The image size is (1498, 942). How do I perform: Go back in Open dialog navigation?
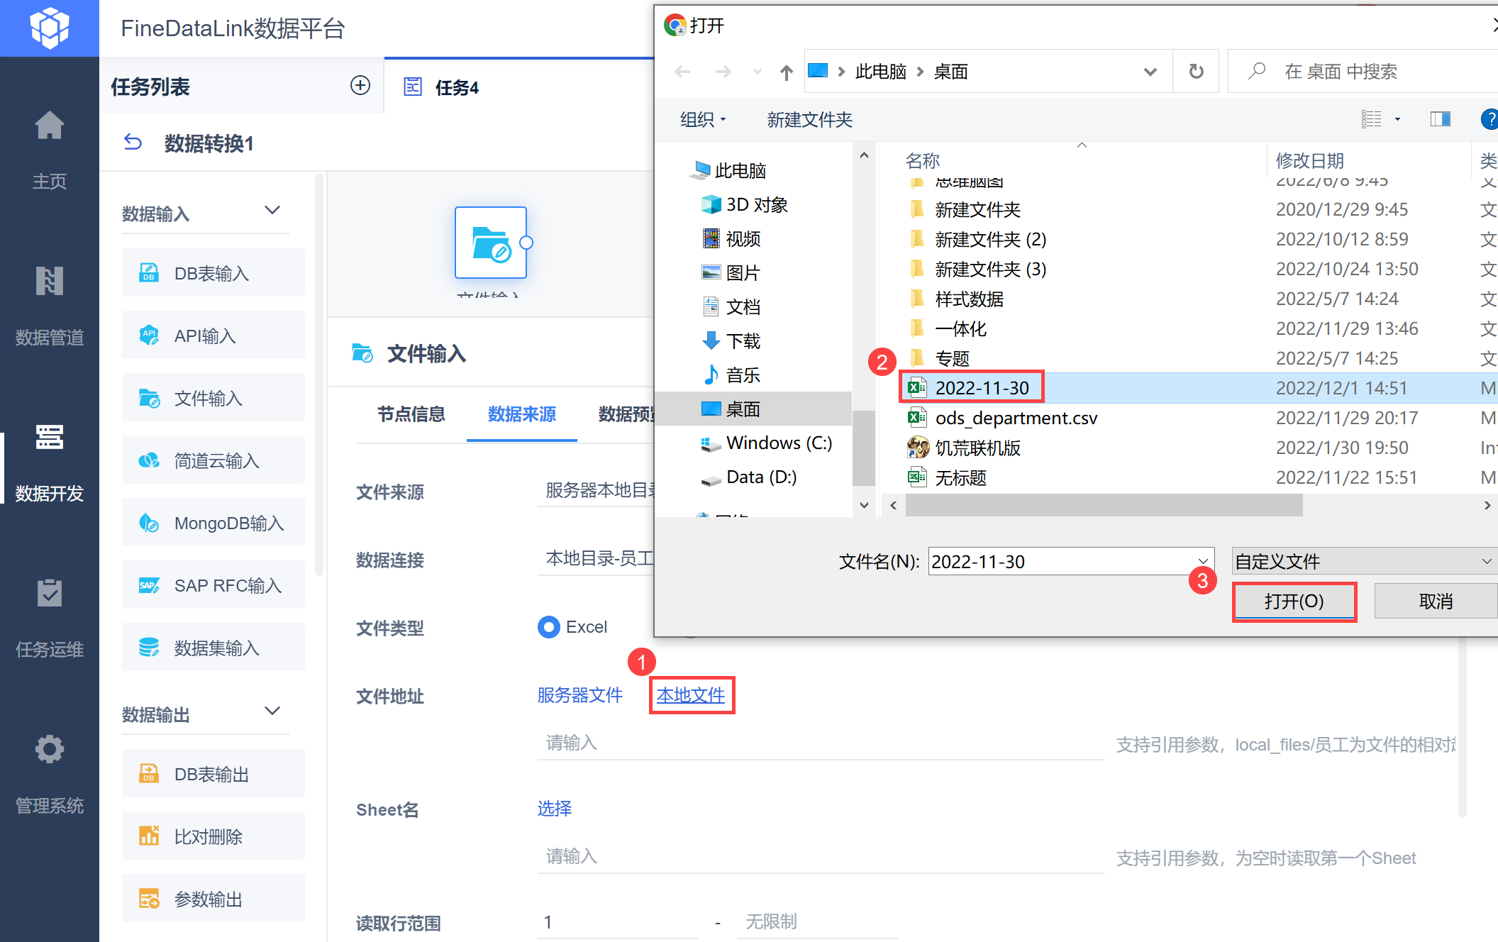pyautogui.click(x=682, y=72)
